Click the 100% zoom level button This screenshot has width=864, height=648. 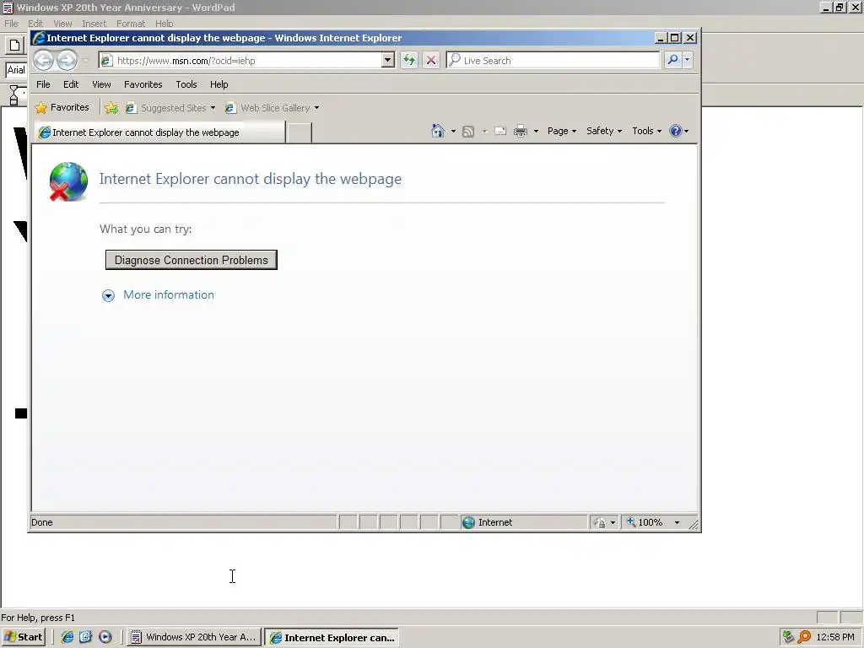[x=645, y=522]
